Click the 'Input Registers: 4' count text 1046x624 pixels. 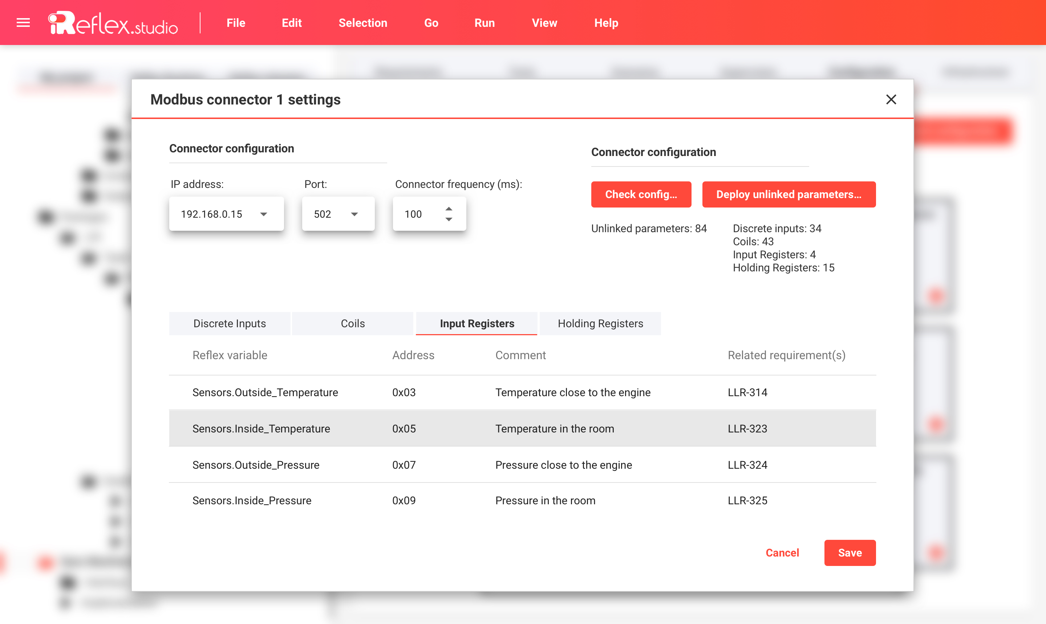[774, 254]
